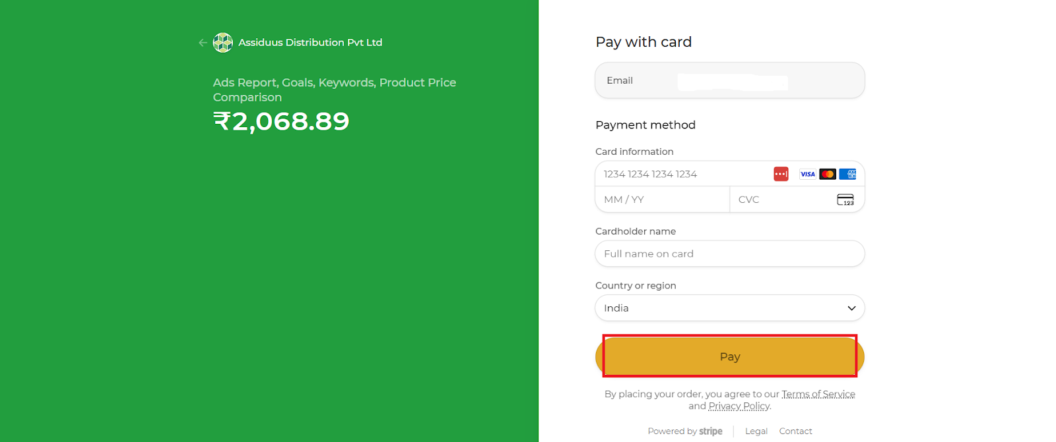Click the Assiduus Distribution round logo
1056x442 pixels.
[223, 43]
